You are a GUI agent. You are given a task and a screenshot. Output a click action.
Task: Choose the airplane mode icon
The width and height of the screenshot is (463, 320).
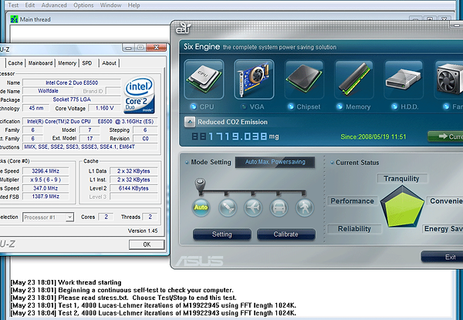click(x=253, y=207)
